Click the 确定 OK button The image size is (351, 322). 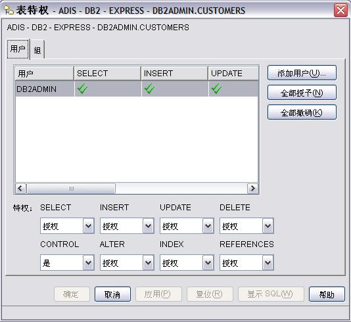point(72,294)
